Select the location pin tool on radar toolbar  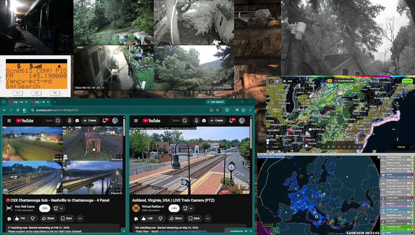(328, 147)
